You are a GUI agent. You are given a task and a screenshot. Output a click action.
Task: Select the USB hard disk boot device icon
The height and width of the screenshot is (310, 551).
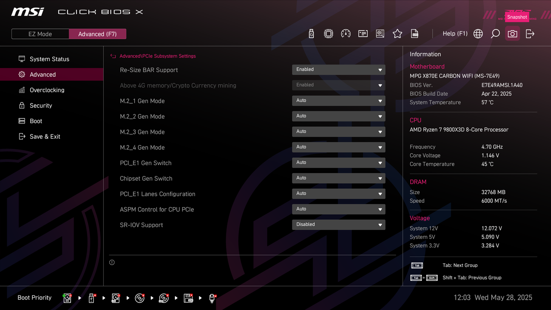tap(116, 298)
